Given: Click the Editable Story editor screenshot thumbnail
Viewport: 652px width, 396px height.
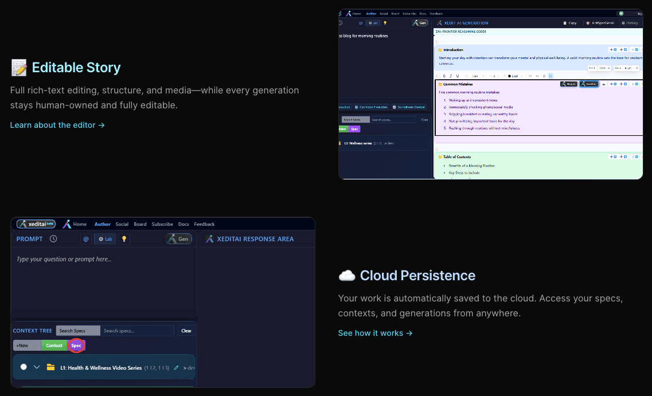Looking at the screenshot, I should pos(490,94).
